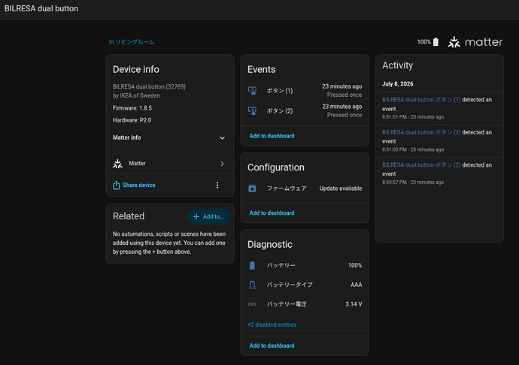Click BILRESA dual button (32769) model text
The height and width of the screenshot is (365, 519).
(x=149, y=86)
